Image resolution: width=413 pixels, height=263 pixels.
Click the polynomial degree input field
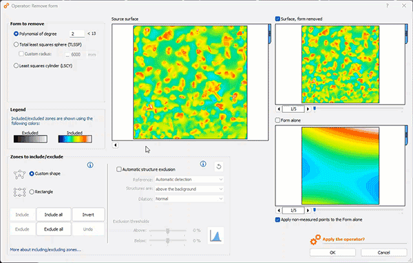77,34
